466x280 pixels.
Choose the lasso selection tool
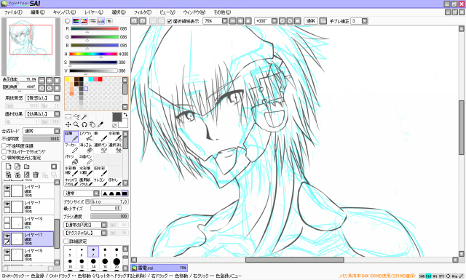(x=76, y=116)
